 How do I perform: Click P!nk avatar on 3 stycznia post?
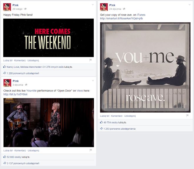pos(7,83)
